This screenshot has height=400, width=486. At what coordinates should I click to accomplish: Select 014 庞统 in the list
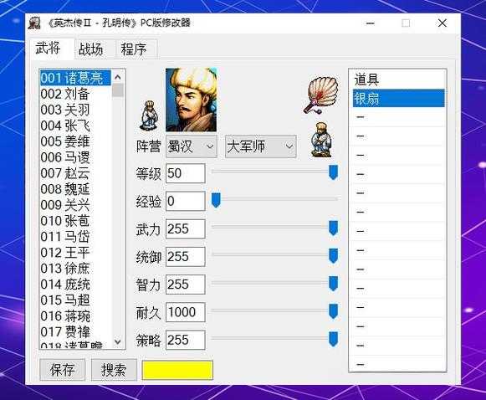75,284
